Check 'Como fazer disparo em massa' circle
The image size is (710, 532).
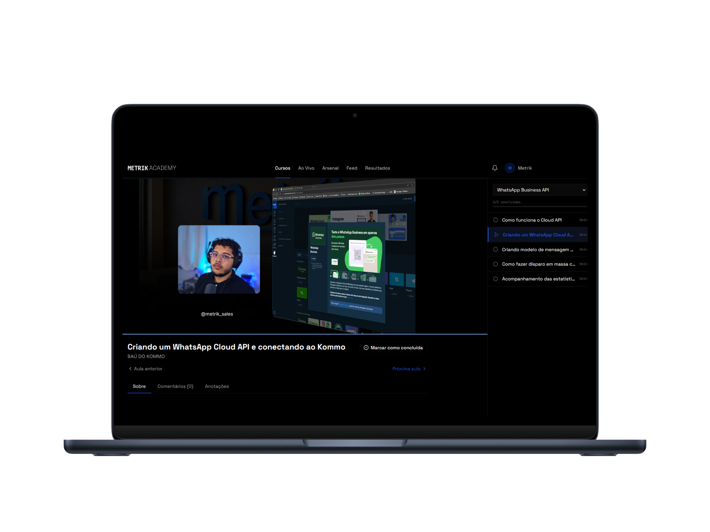(x=496, y=264)
